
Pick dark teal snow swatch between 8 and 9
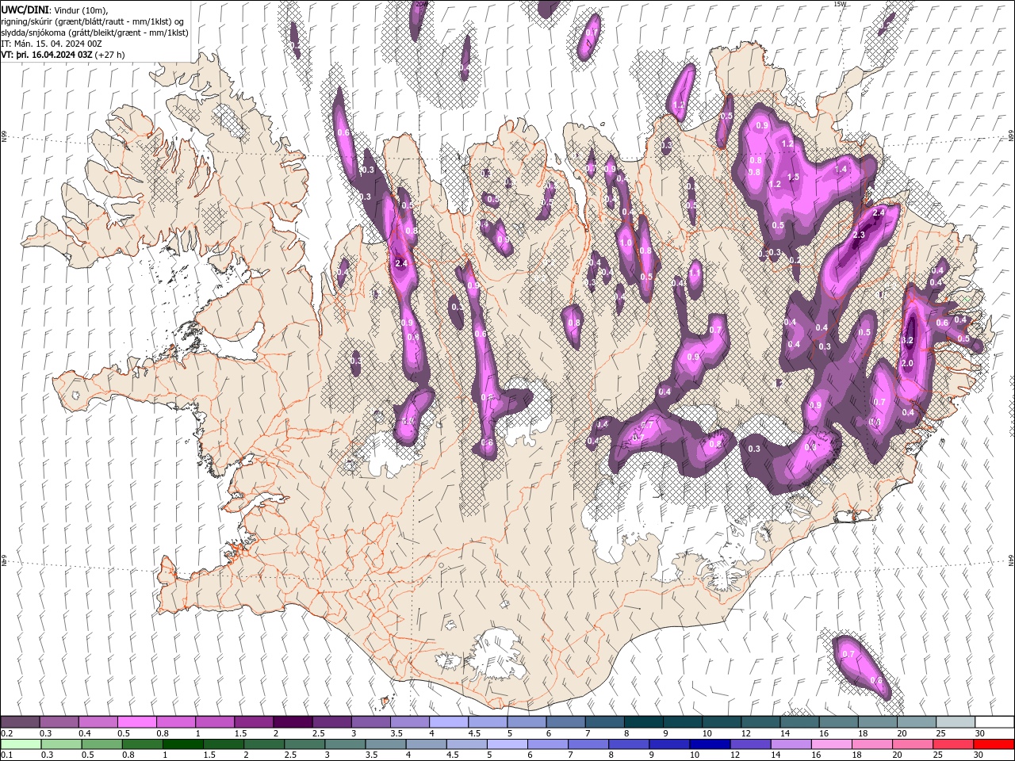click(643, 722)
